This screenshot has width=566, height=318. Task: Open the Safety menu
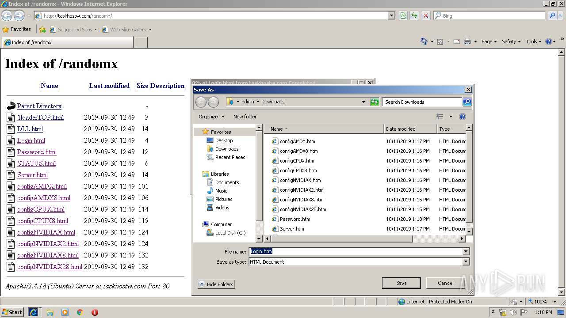click(x=511, y=42)
